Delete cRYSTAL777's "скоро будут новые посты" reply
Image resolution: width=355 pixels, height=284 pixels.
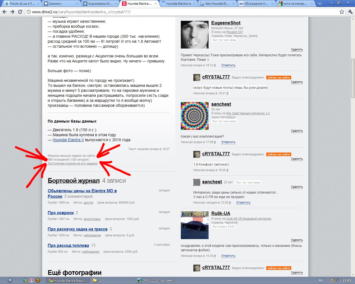297,82
